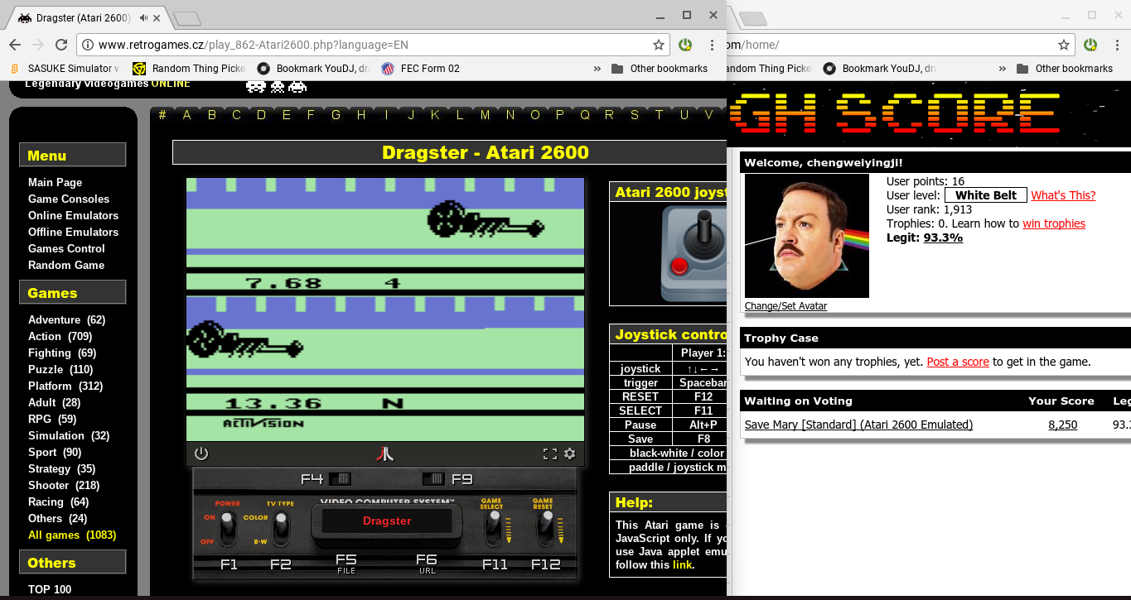Reload the retrogames.cz page
1131x600 pixels.
click(61, 45)
